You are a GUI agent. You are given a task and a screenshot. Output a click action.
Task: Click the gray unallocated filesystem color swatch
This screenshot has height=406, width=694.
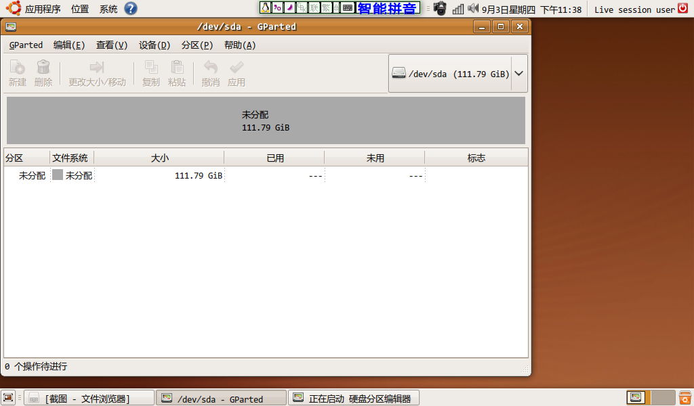click(58, 175)
